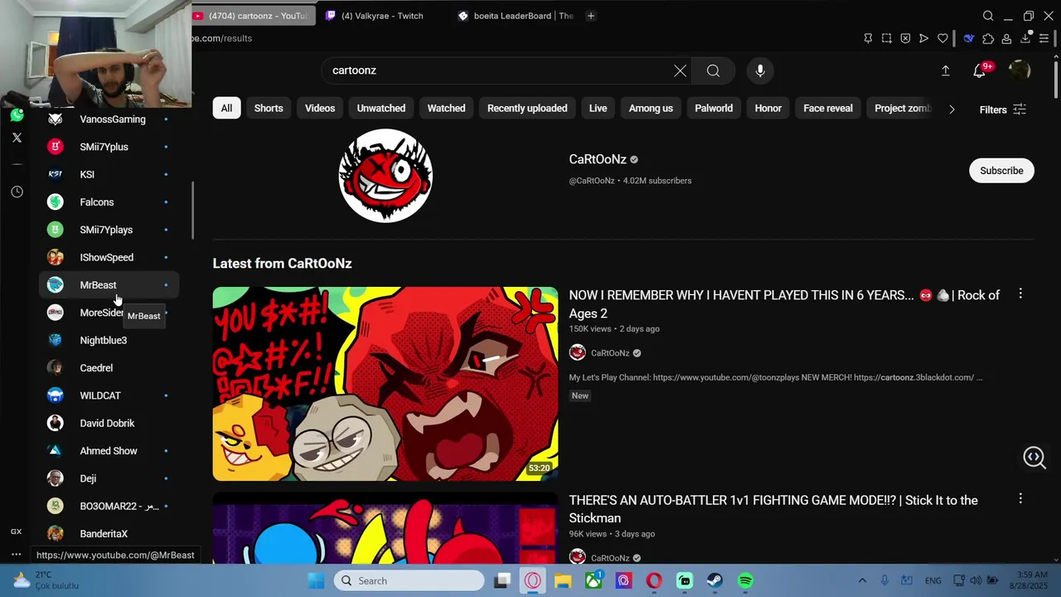The height and width of the screenshot is (597, 1061).
Task: Play Rock of Ages 2 thumbnail
Action: tap(385, 384)
